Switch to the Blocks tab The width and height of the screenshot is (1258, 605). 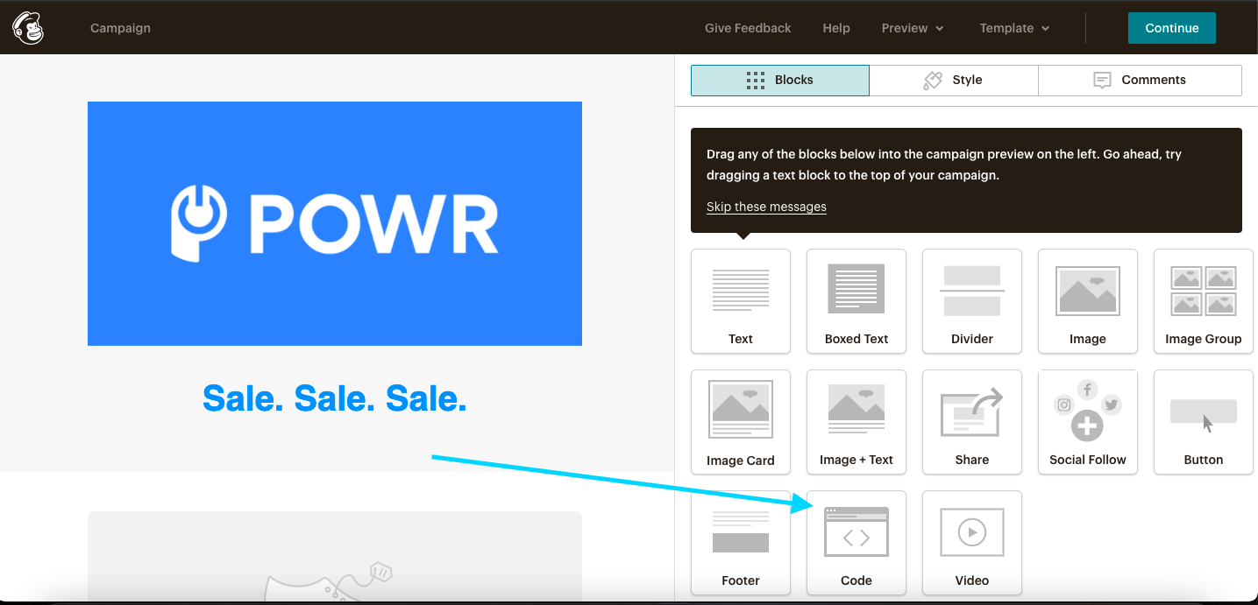pyautogui.click(x=780, y=80)
